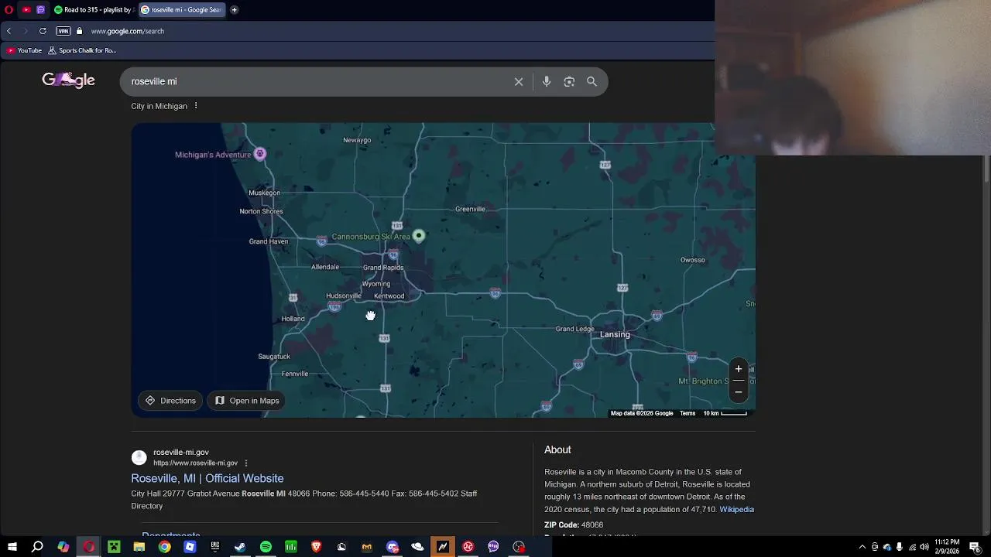
Task: Clear the search query with X
Action: [519, 81]
